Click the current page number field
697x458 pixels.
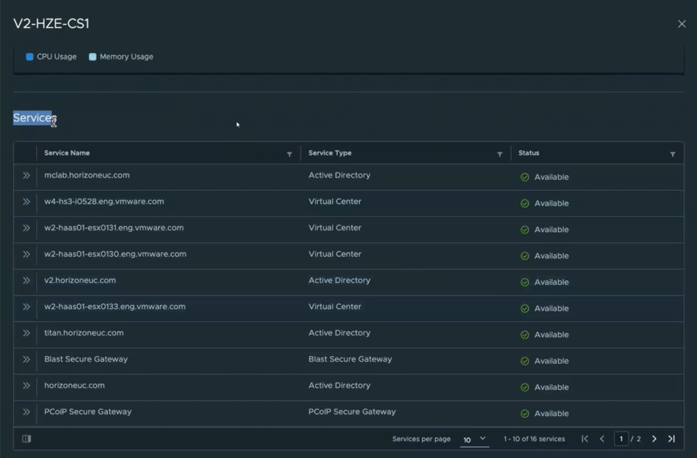pos(621,439)
